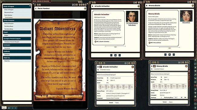Click round collapse-all icon in book index header
Viewport: 197px width, 110px height.
point(30,5)
